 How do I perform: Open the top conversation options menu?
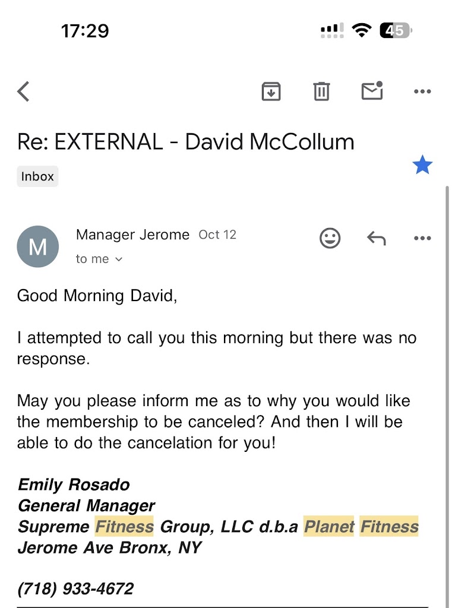[422, 91]
